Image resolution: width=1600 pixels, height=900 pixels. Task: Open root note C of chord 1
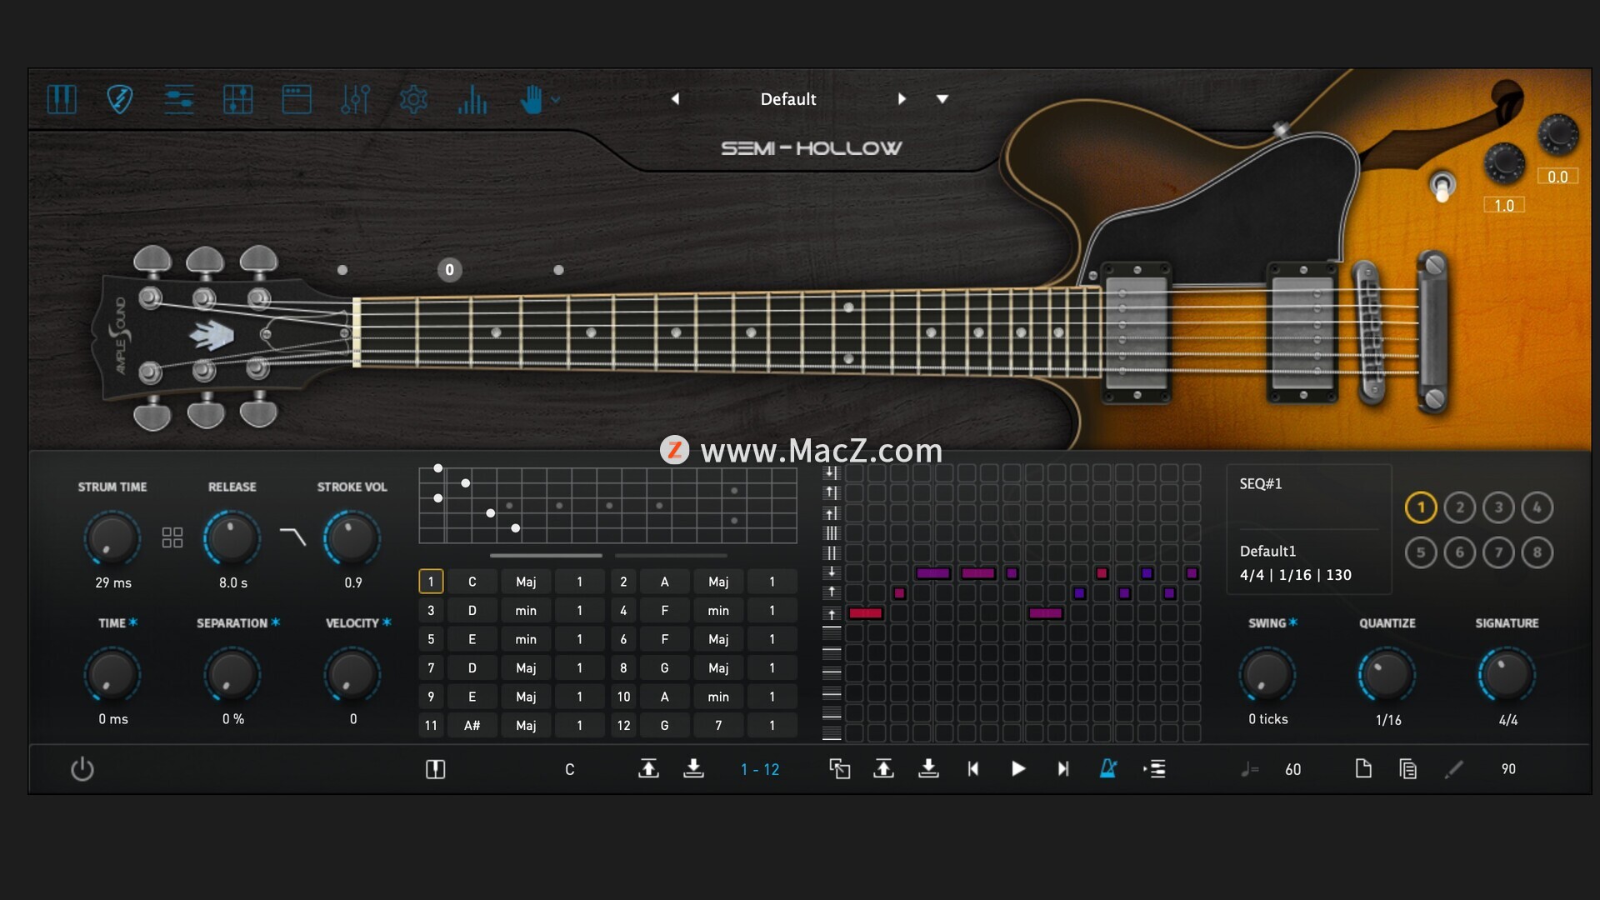[x=472, y=582]
